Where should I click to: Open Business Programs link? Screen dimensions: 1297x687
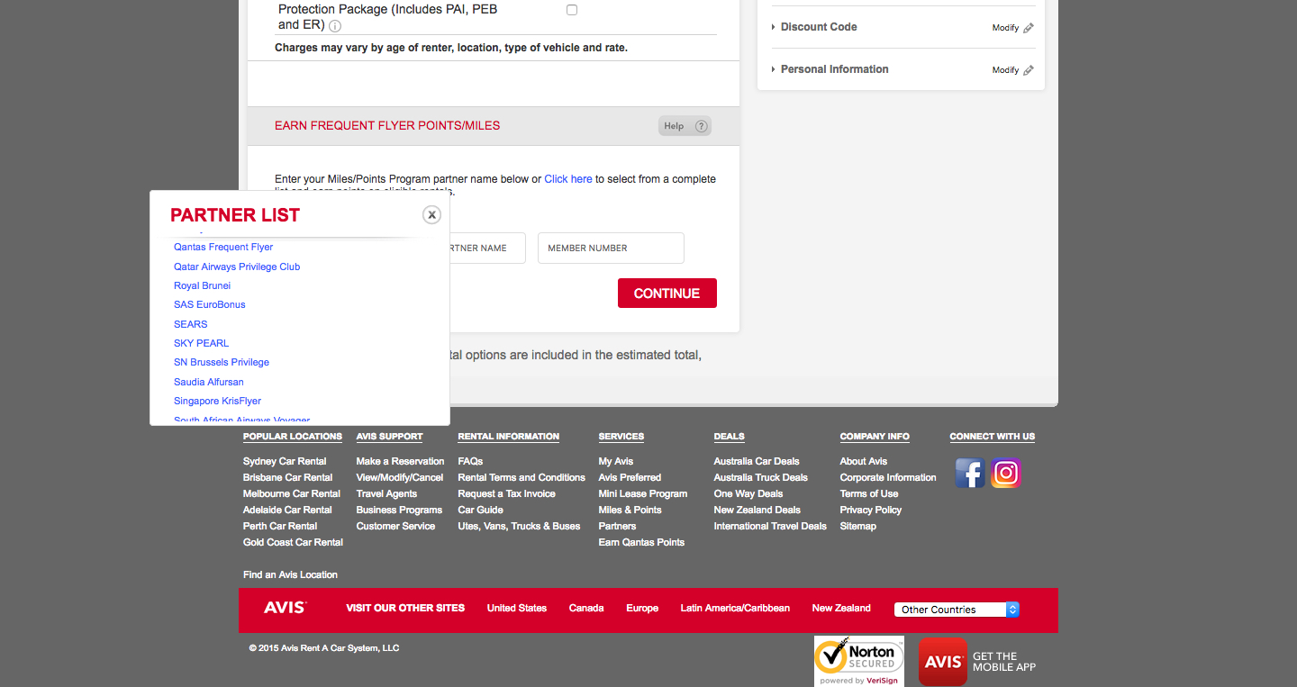pos(400,510)
